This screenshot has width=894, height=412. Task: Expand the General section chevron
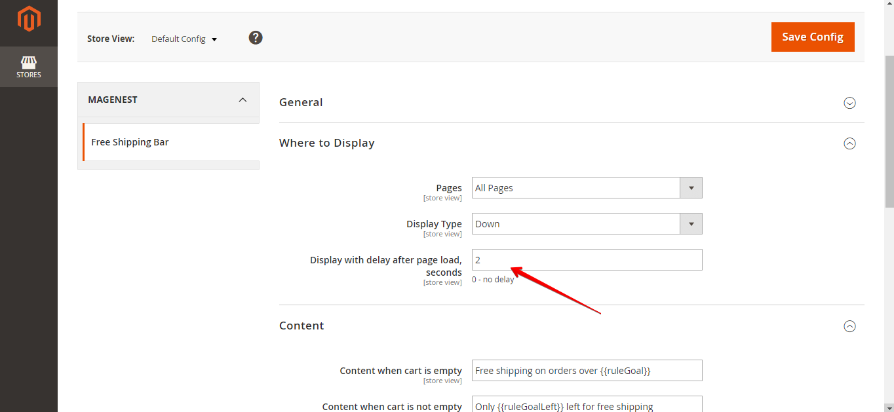849,103
